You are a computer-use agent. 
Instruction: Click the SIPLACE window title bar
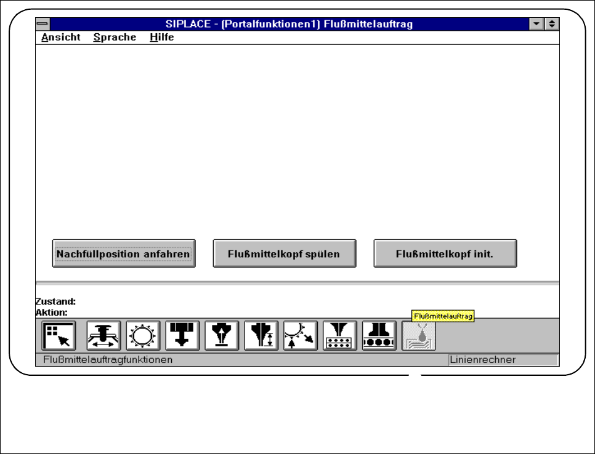click(289, 24)
